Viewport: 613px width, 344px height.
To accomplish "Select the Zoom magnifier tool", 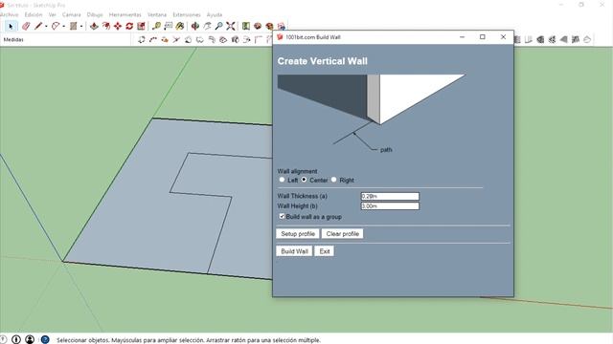I will pyautogui.click(x=219, y=26).
